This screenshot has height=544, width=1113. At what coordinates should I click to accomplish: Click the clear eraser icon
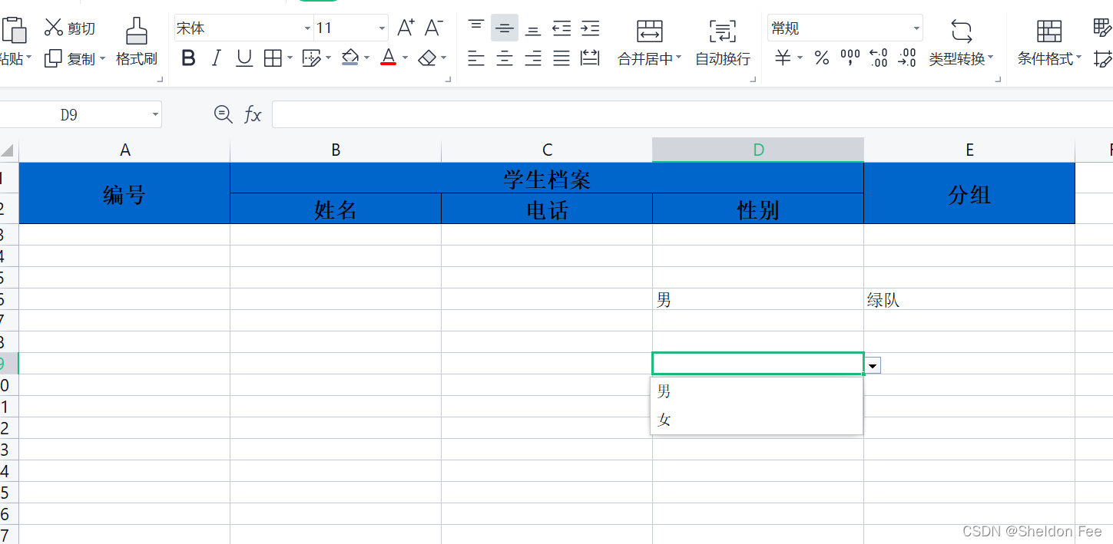click(427, 58)
